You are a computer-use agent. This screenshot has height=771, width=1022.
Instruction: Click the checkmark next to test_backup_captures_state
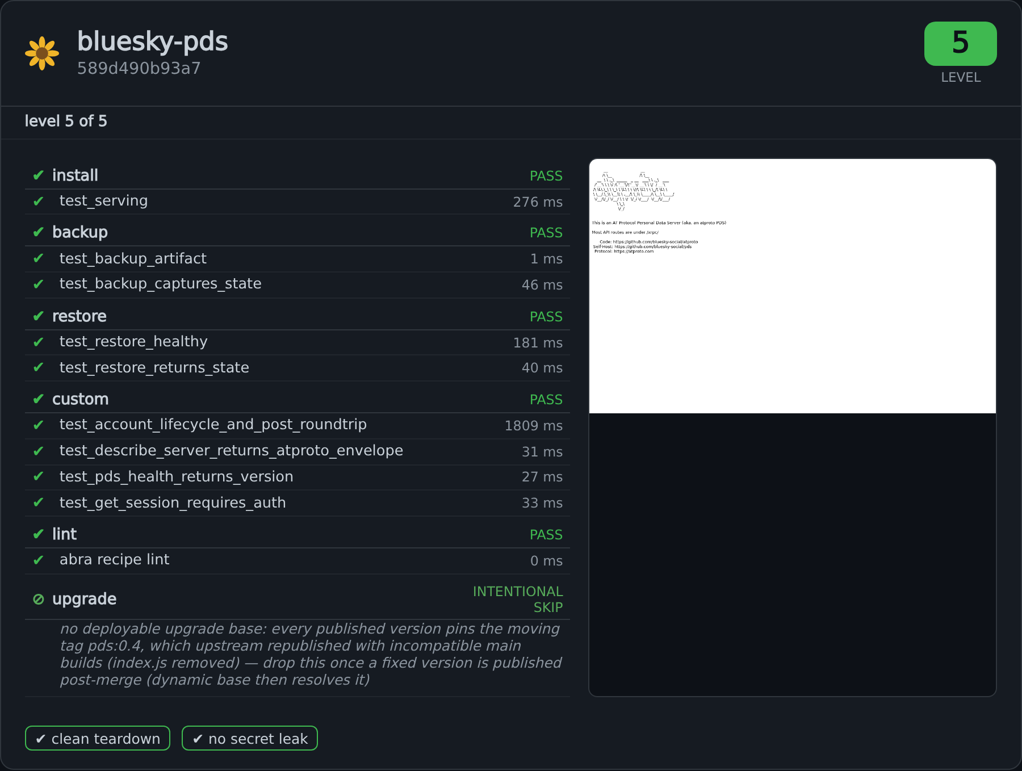tap(39, 284)
